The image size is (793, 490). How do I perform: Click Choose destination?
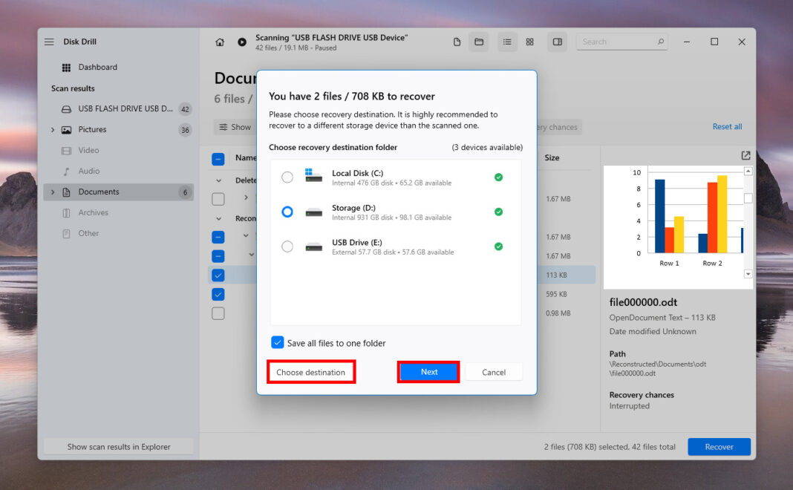coord(310,371)
